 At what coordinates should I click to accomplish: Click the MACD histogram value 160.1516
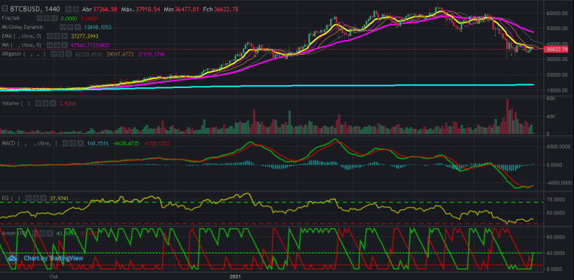click(98, 144)
